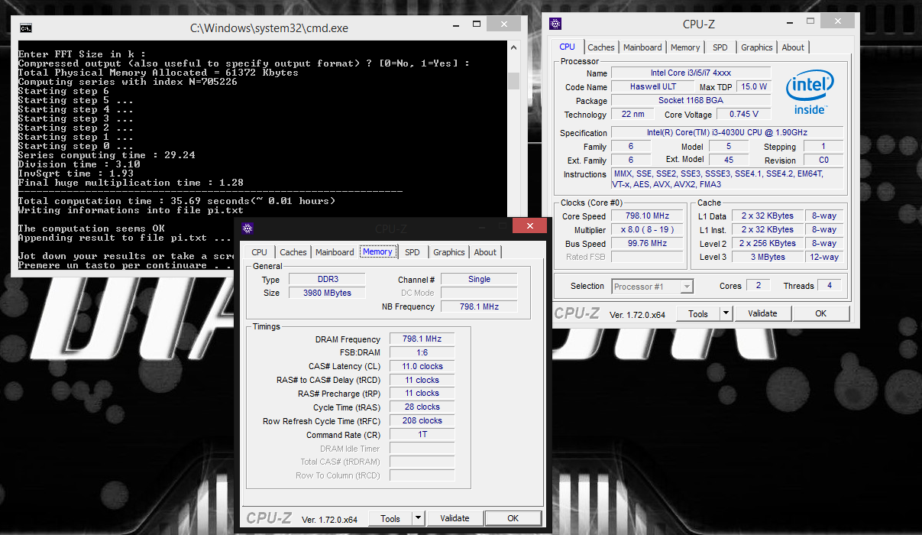
Task: Click the Level 3 cache value 3 MBytes
Action: [767, 257]
